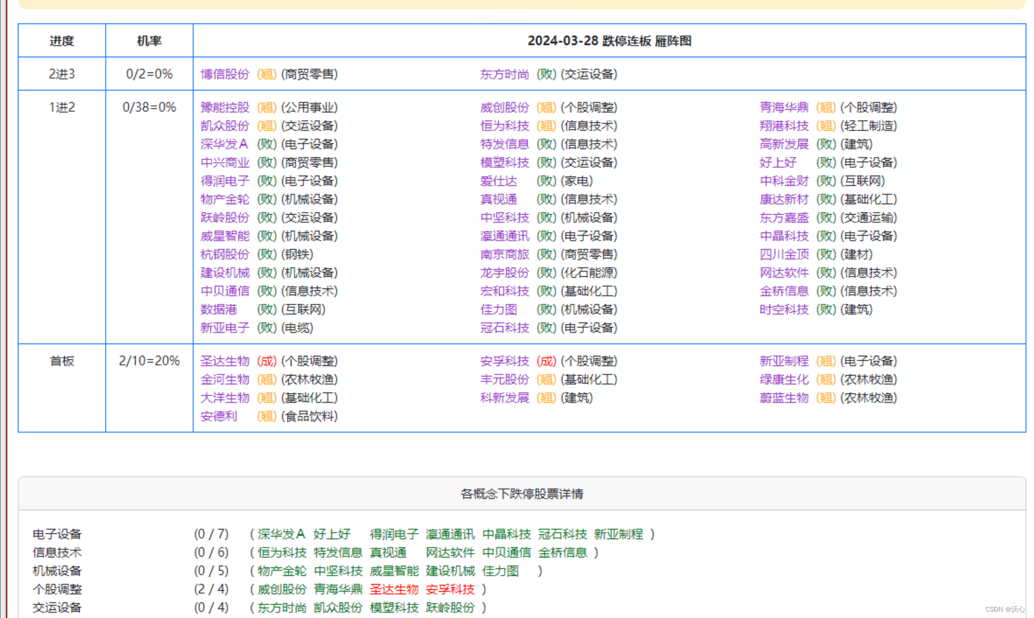Select the 各概念下跌停股票详情 panel heading
The image size is (1034, 618).
point(522,494)
